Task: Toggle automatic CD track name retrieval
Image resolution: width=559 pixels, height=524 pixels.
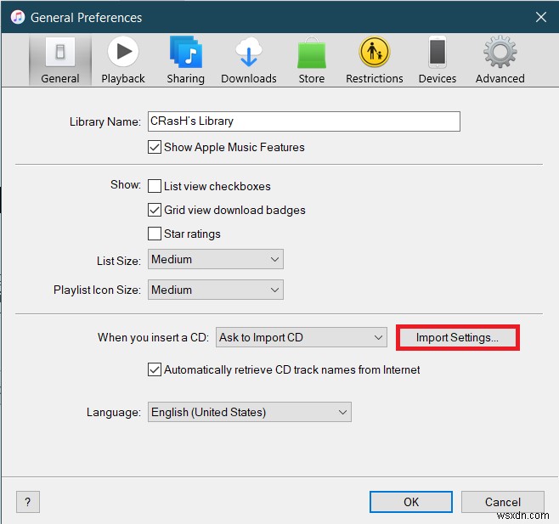Action: (x=155, y=369)
